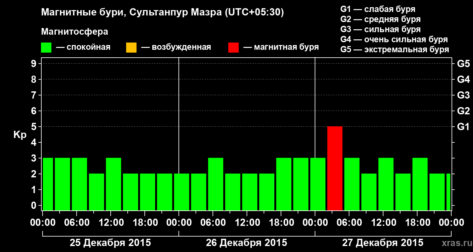
Task: Click the '— спокойная' legend label
Action: (83, 48)
